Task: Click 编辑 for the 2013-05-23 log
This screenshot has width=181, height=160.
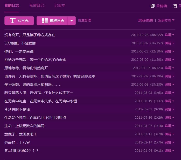Action: coord(168,51)
